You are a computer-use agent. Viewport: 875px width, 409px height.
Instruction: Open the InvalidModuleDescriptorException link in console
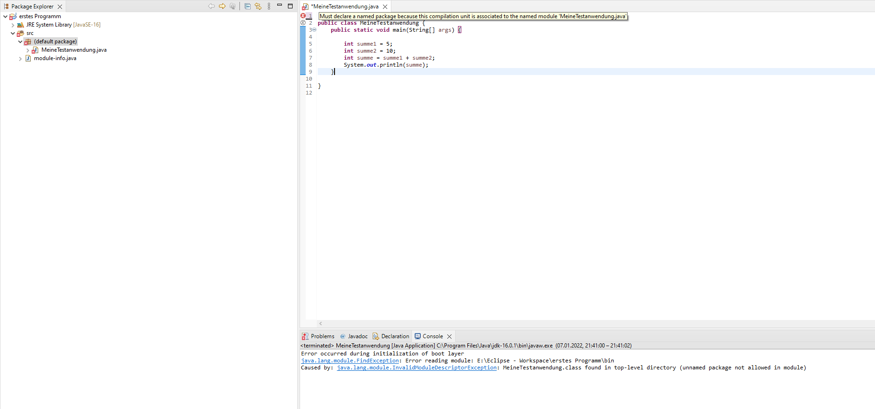point(417,368)
